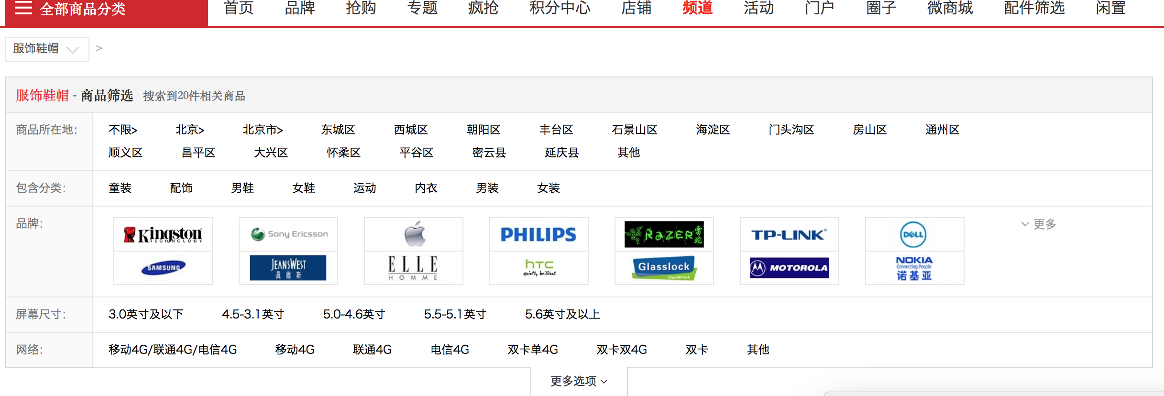Choose the 配饰 category filter
This screenshot has width=1164, height=396.
[181, 188]
